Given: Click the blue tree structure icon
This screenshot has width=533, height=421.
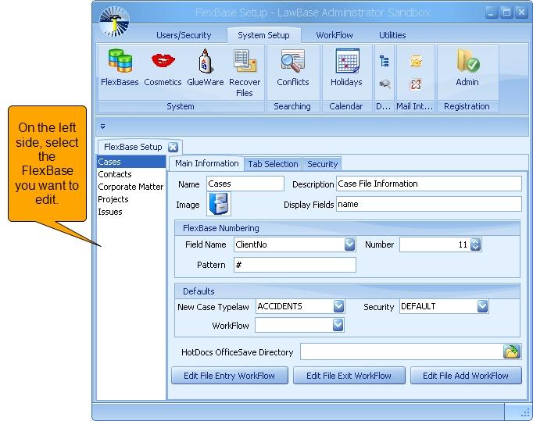Looking at the screenshot, I should (385, 61).
